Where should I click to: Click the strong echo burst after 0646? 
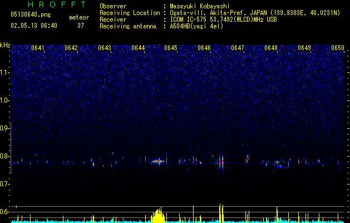(x=221, y=162)
